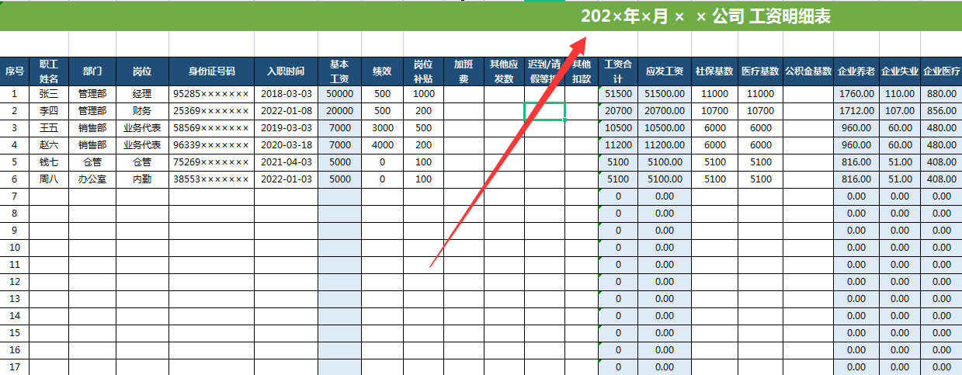Viewport: 962px width, 375px height.
Task: Select employee name cell 李四
Action: [x=49, y=111]
